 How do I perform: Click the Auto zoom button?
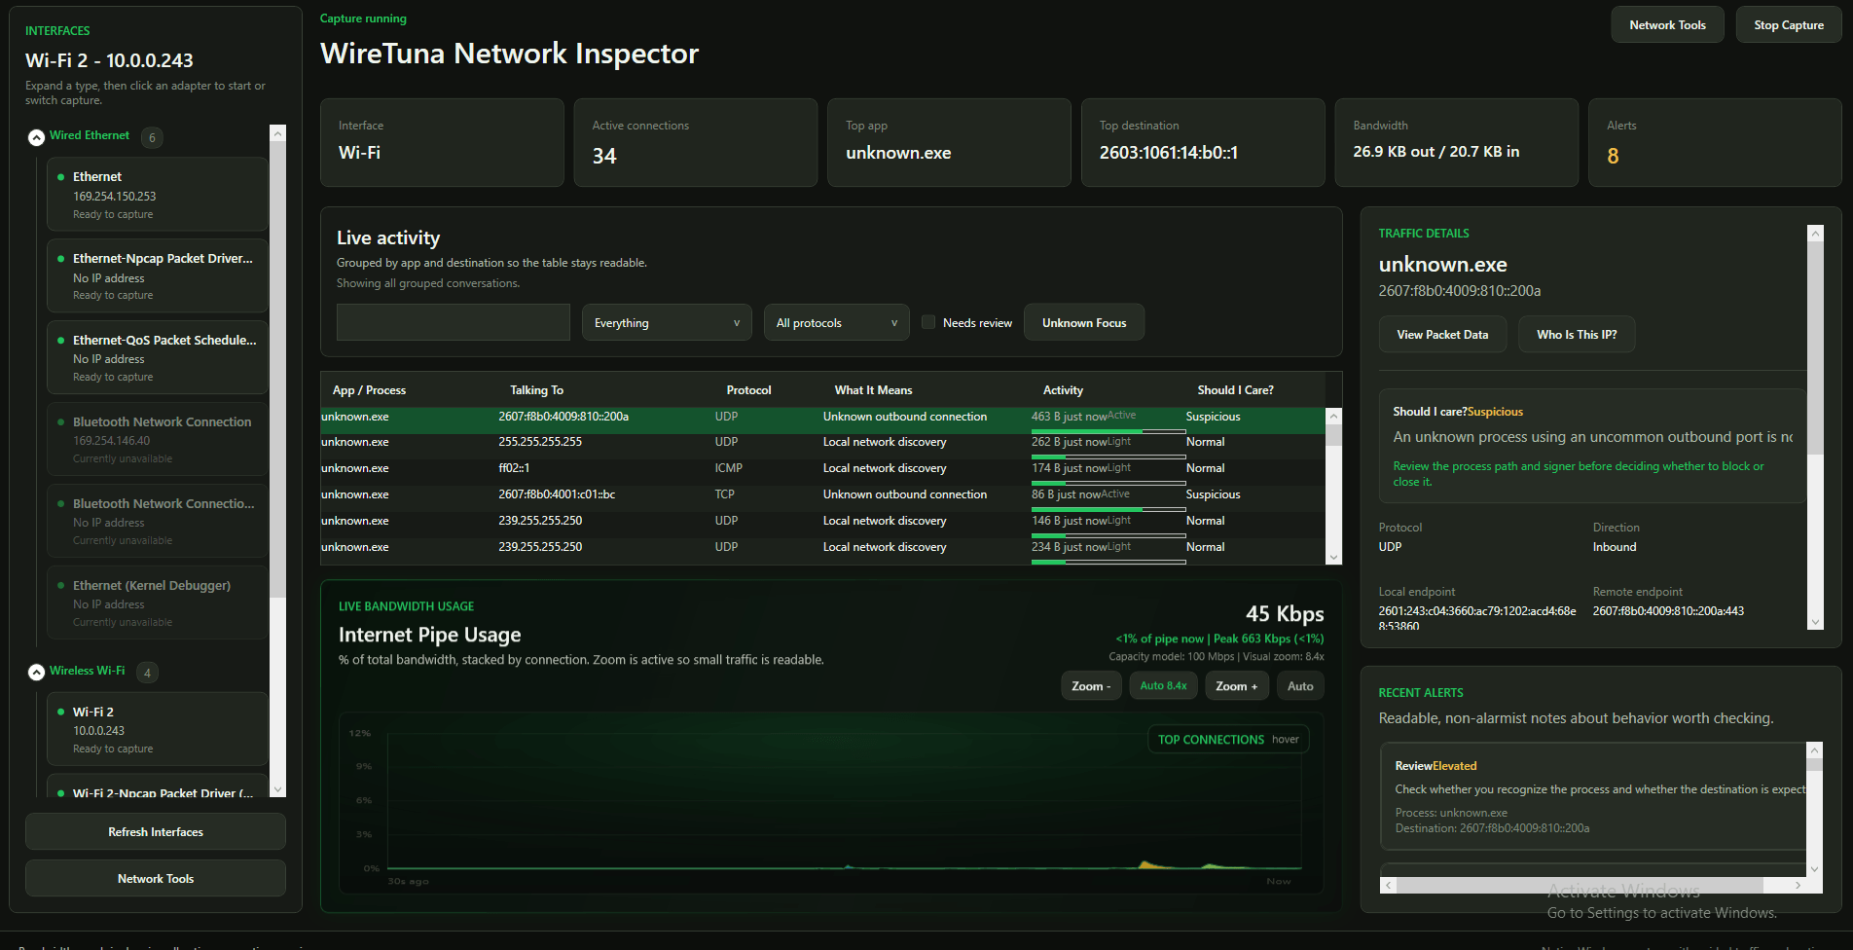pos(1300,686)
